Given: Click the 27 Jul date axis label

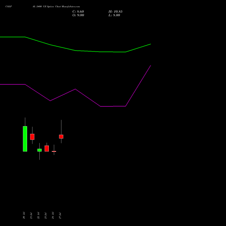Looking at the screenshot, I should (x=60, y=215).
